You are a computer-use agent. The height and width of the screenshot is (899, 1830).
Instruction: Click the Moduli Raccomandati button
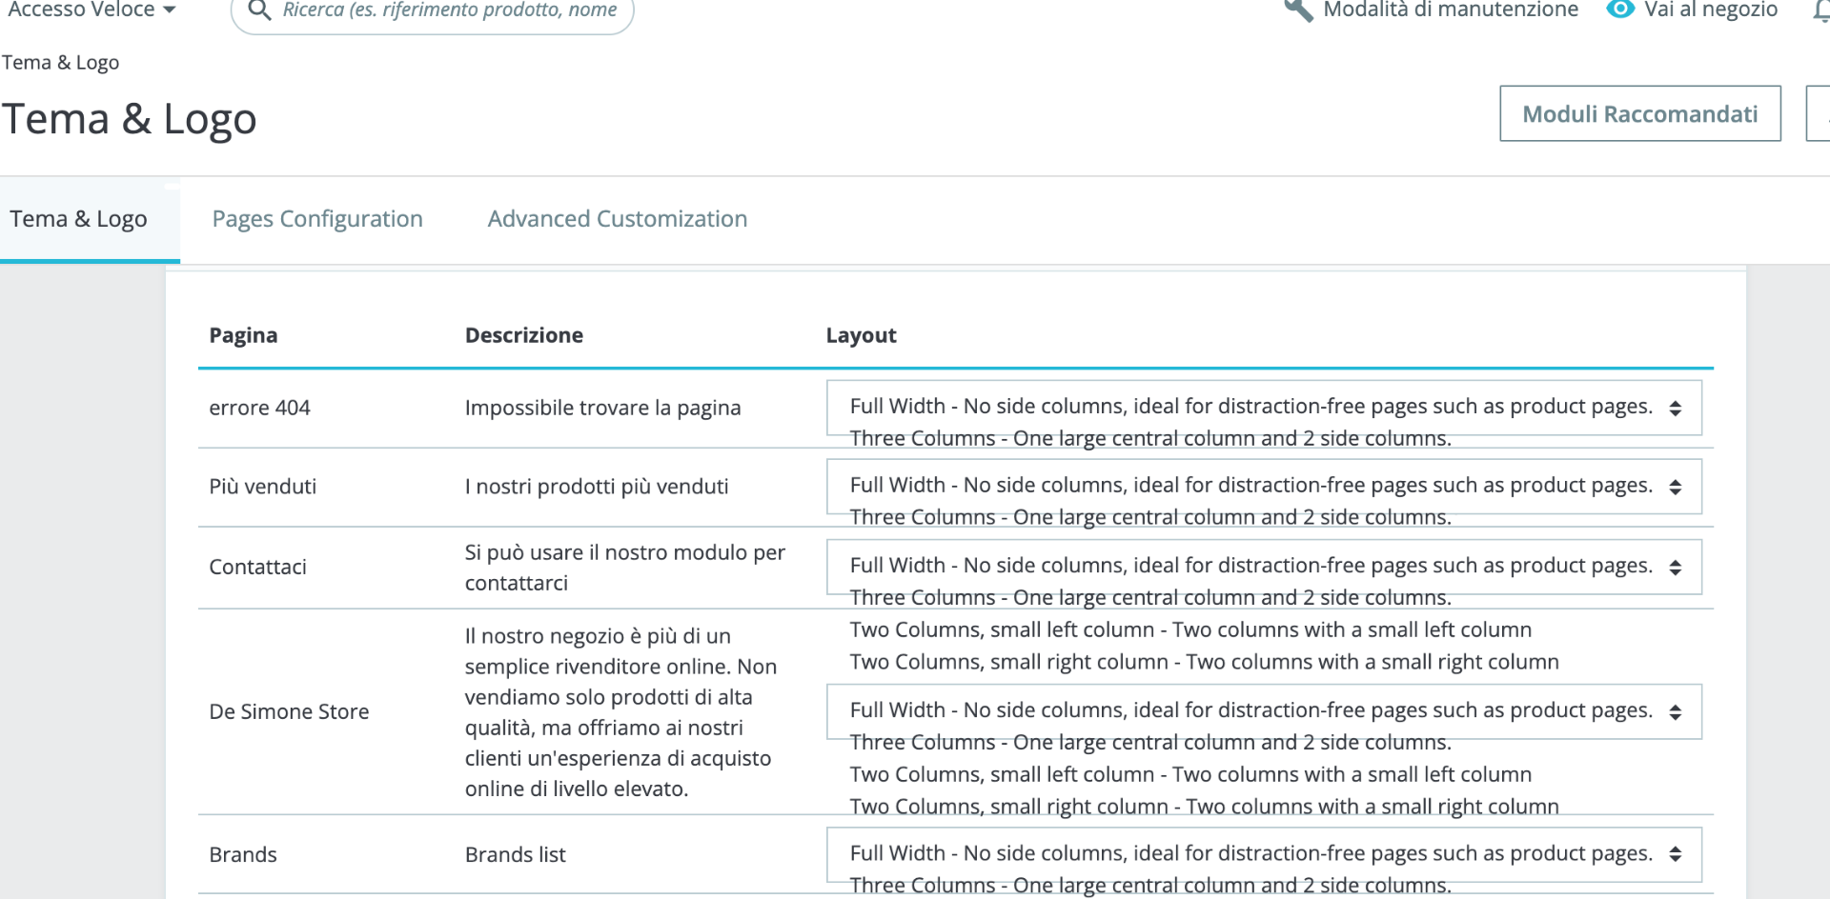[1639, 114]
